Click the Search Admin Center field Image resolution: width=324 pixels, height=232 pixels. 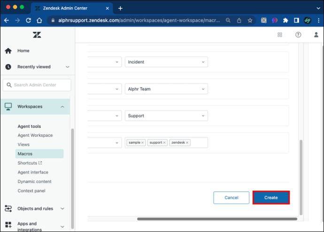click(x=37, y=85)
